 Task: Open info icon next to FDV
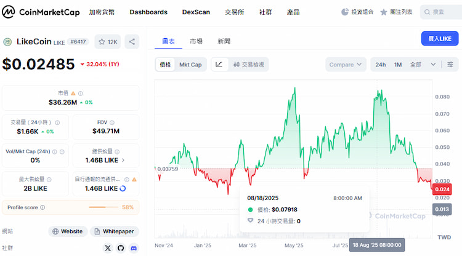click(x=112, y=122)
